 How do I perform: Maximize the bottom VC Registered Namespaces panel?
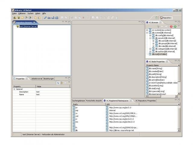[x=179, y=100]
